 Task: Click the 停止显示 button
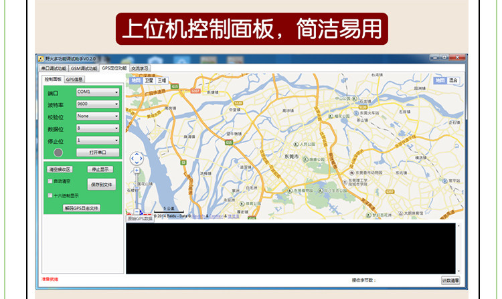(100, 169)
